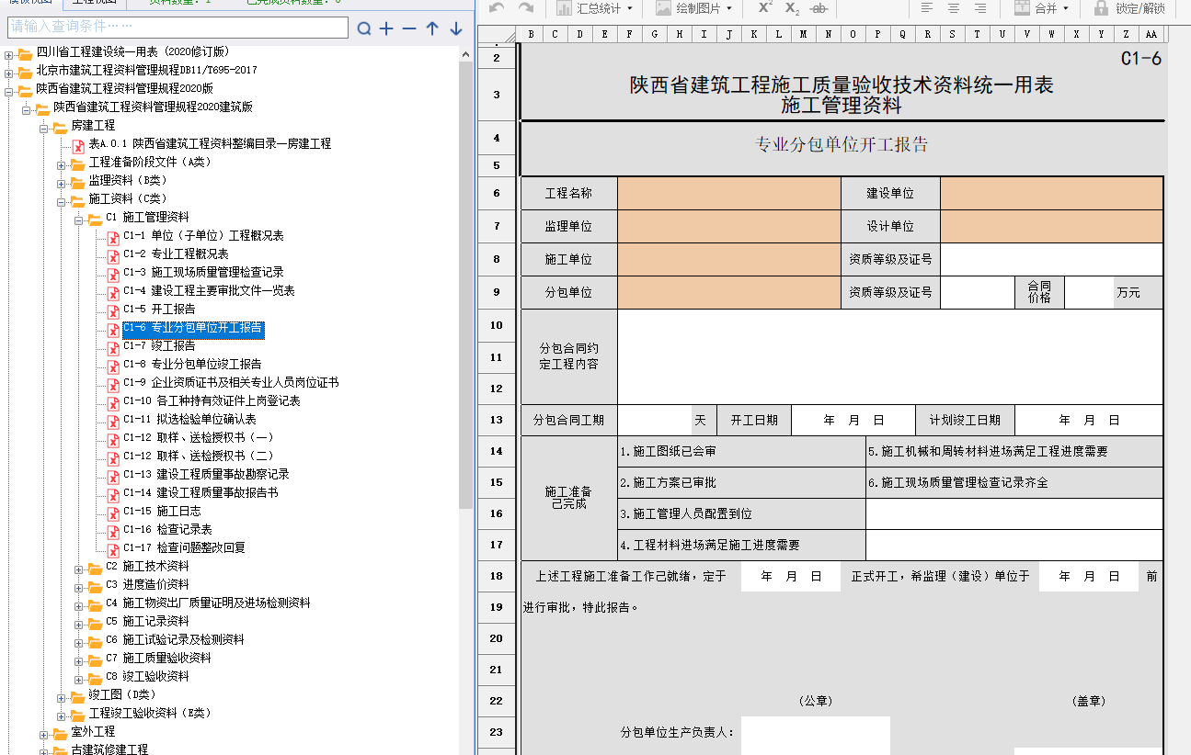The image size is (1191, 755).
Task: Click the down arrow icon
Action: tap(455, 28)
